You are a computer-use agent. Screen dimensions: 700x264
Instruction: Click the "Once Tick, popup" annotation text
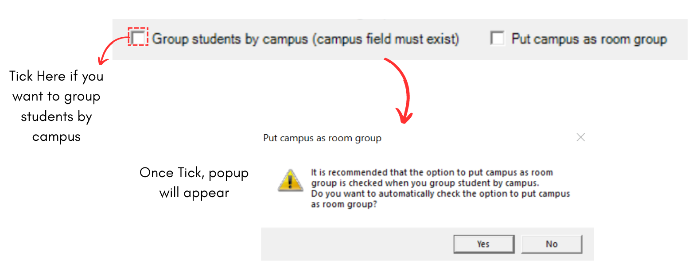pos(194,173)
